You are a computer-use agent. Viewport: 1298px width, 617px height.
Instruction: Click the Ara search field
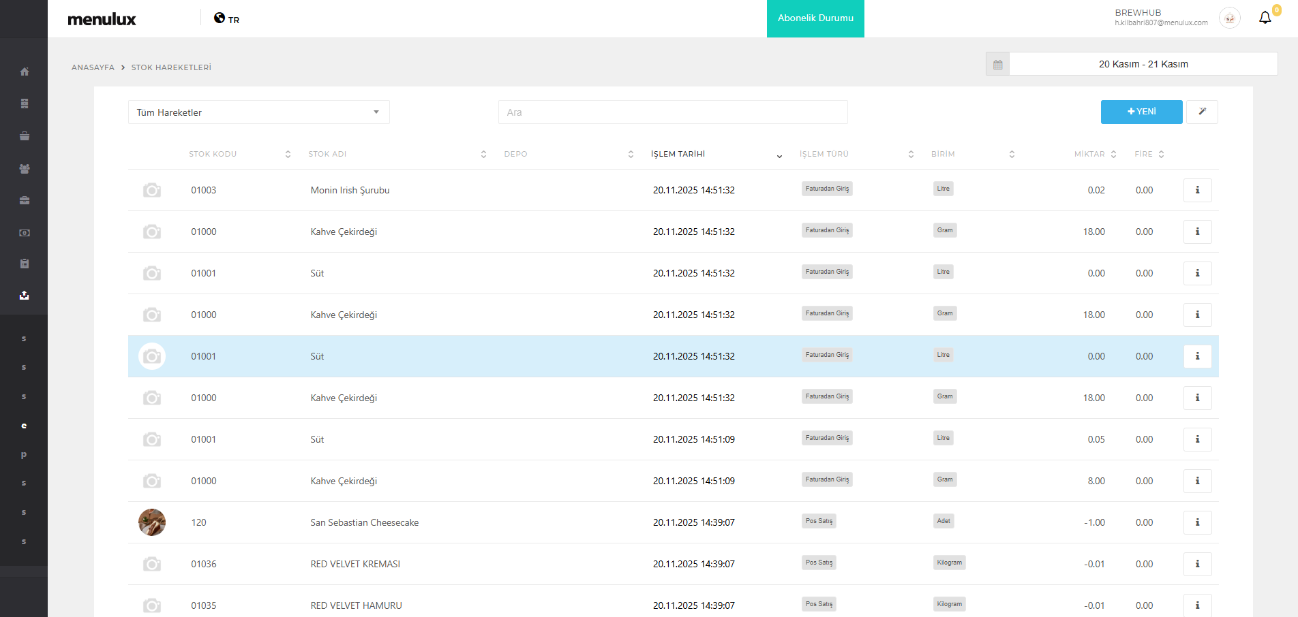pos(672,112)
